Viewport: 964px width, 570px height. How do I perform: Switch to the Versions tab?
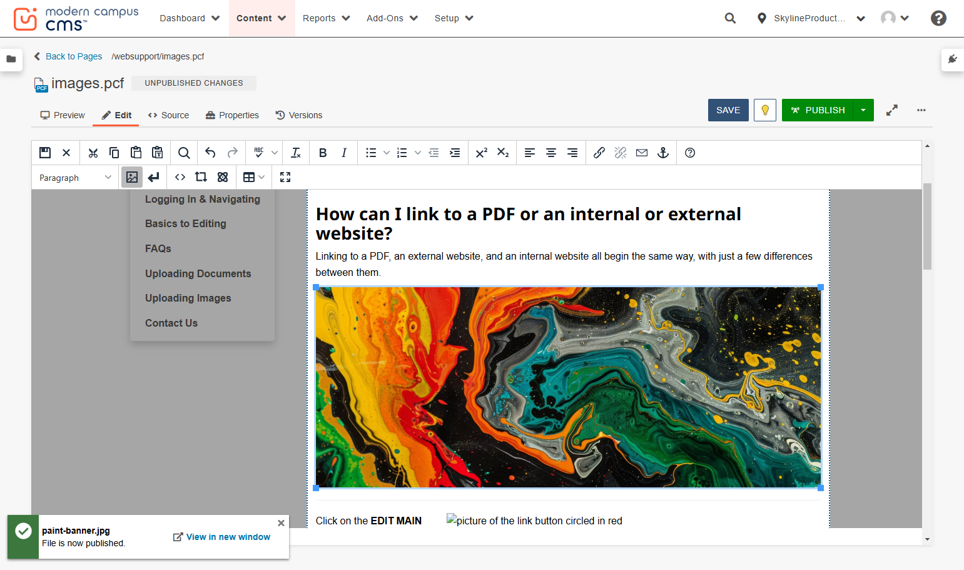coord(299,115)
